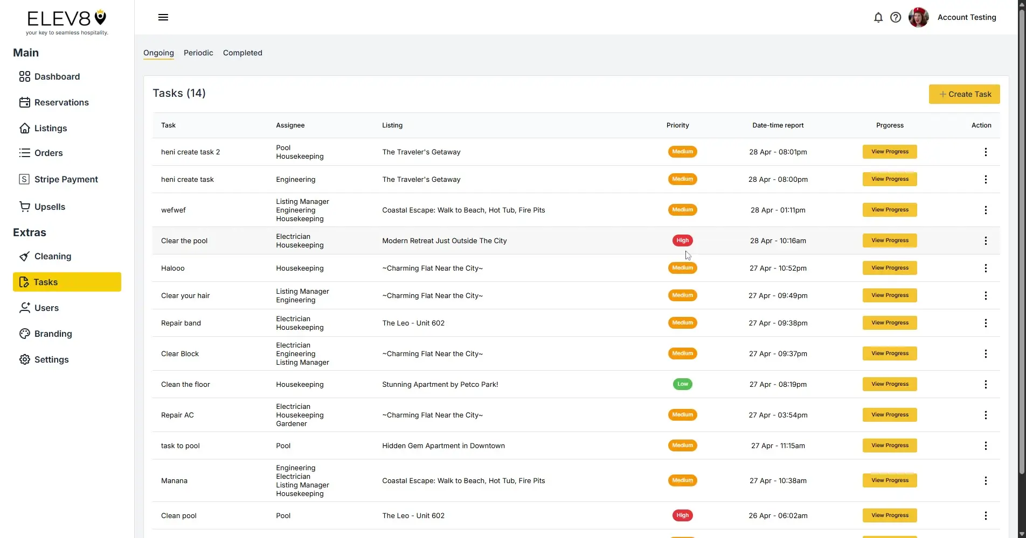Open notifications with the bell icon

tap(878, 17)
